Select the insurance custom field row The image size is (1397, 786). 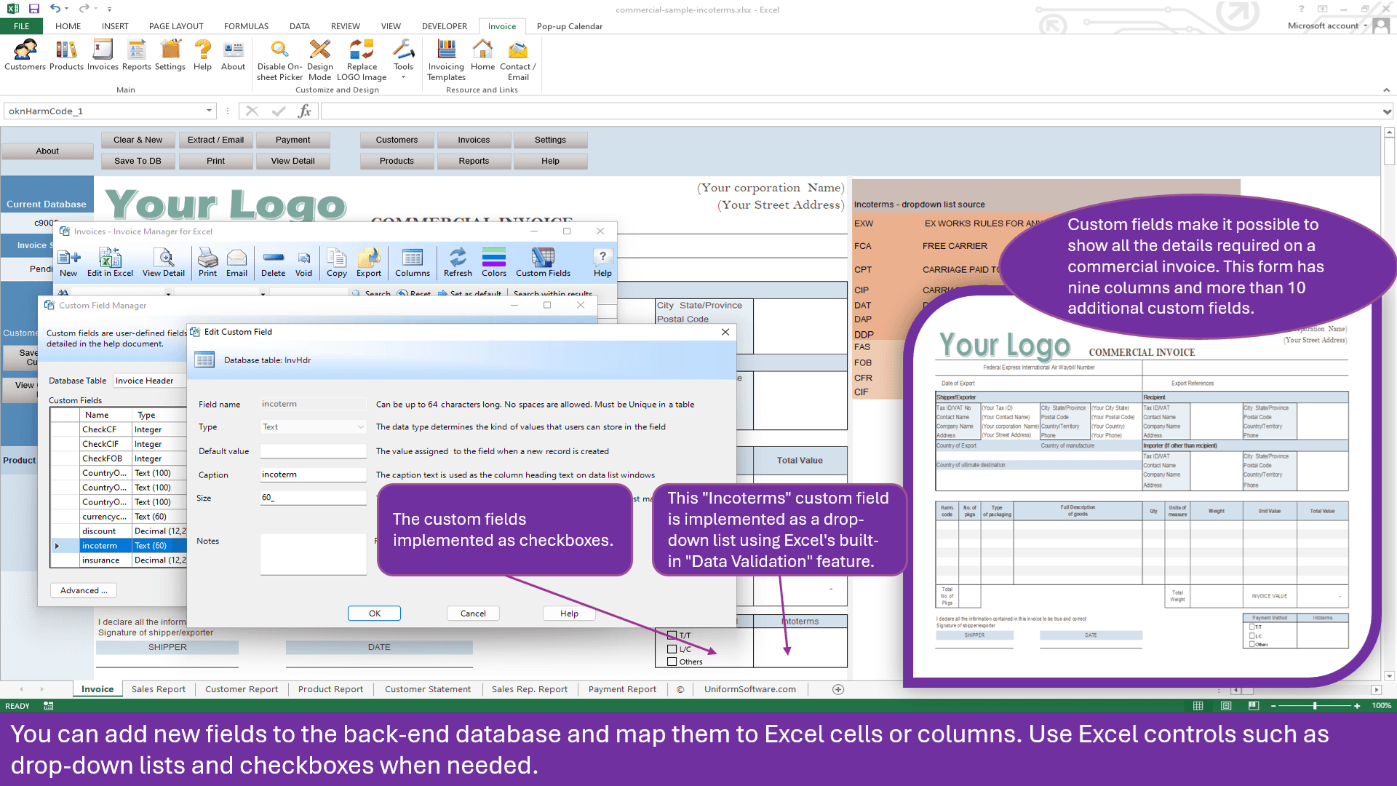[x=119, y=560]
